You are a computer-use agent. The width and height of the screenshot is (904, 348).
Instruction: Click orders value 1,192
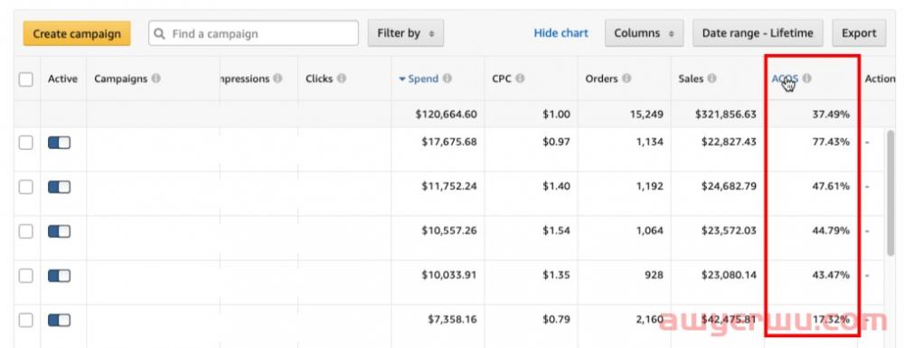[650, 186]
